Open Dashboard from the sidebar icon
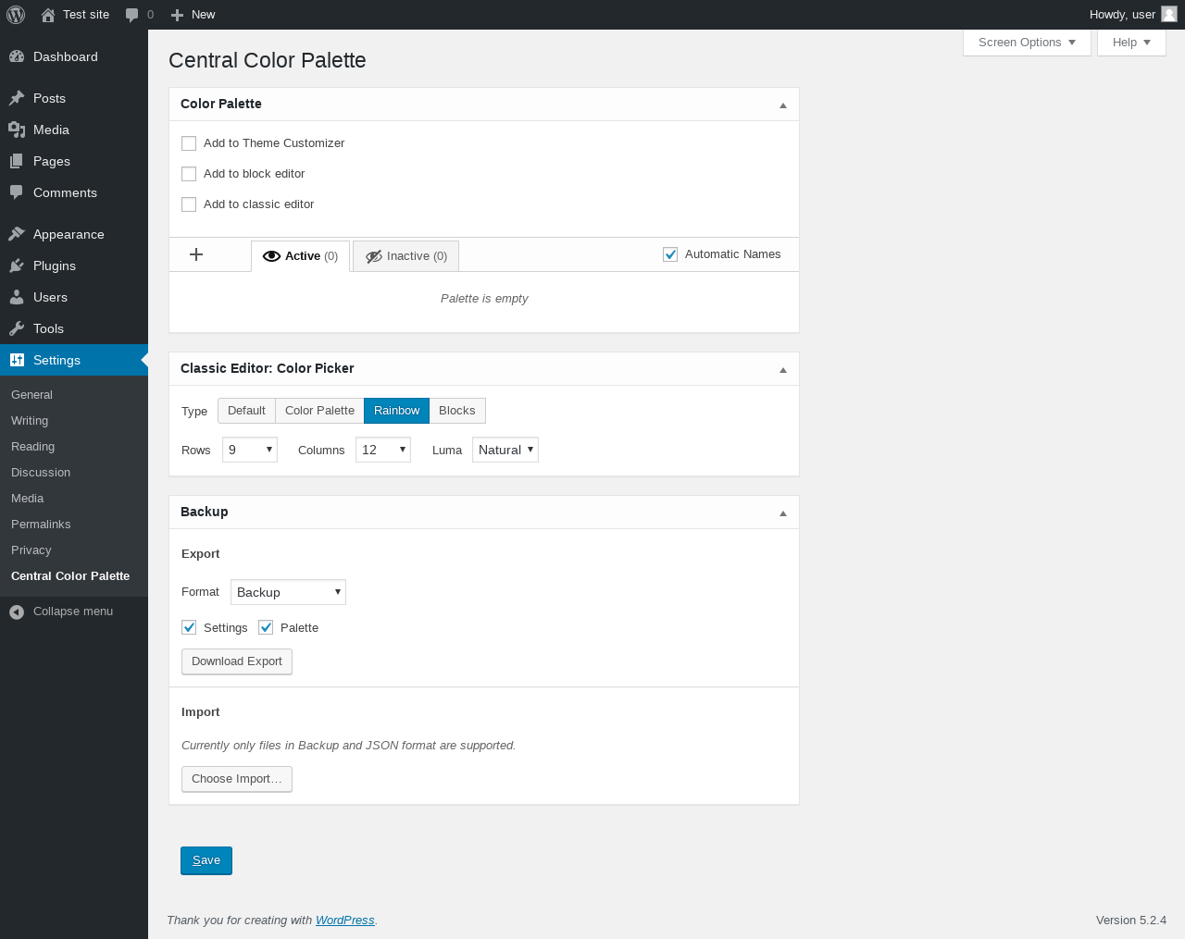Viewport: 1185px width, 939px height. click(x=17, y=56)
